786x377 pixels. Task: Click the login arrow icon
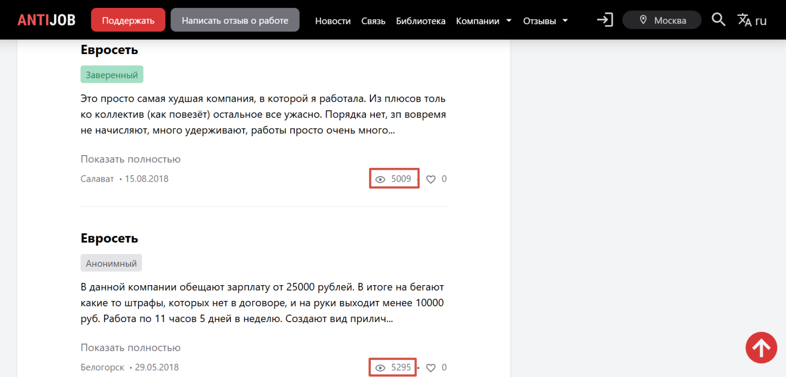point(605,20)
